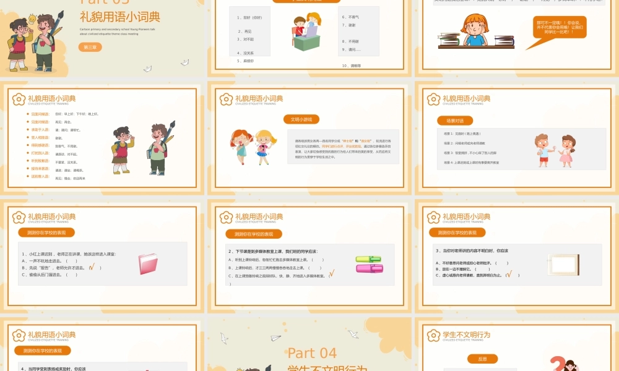Open the Part 04 section title slide

pyautogui.click(x=309, y=344)
